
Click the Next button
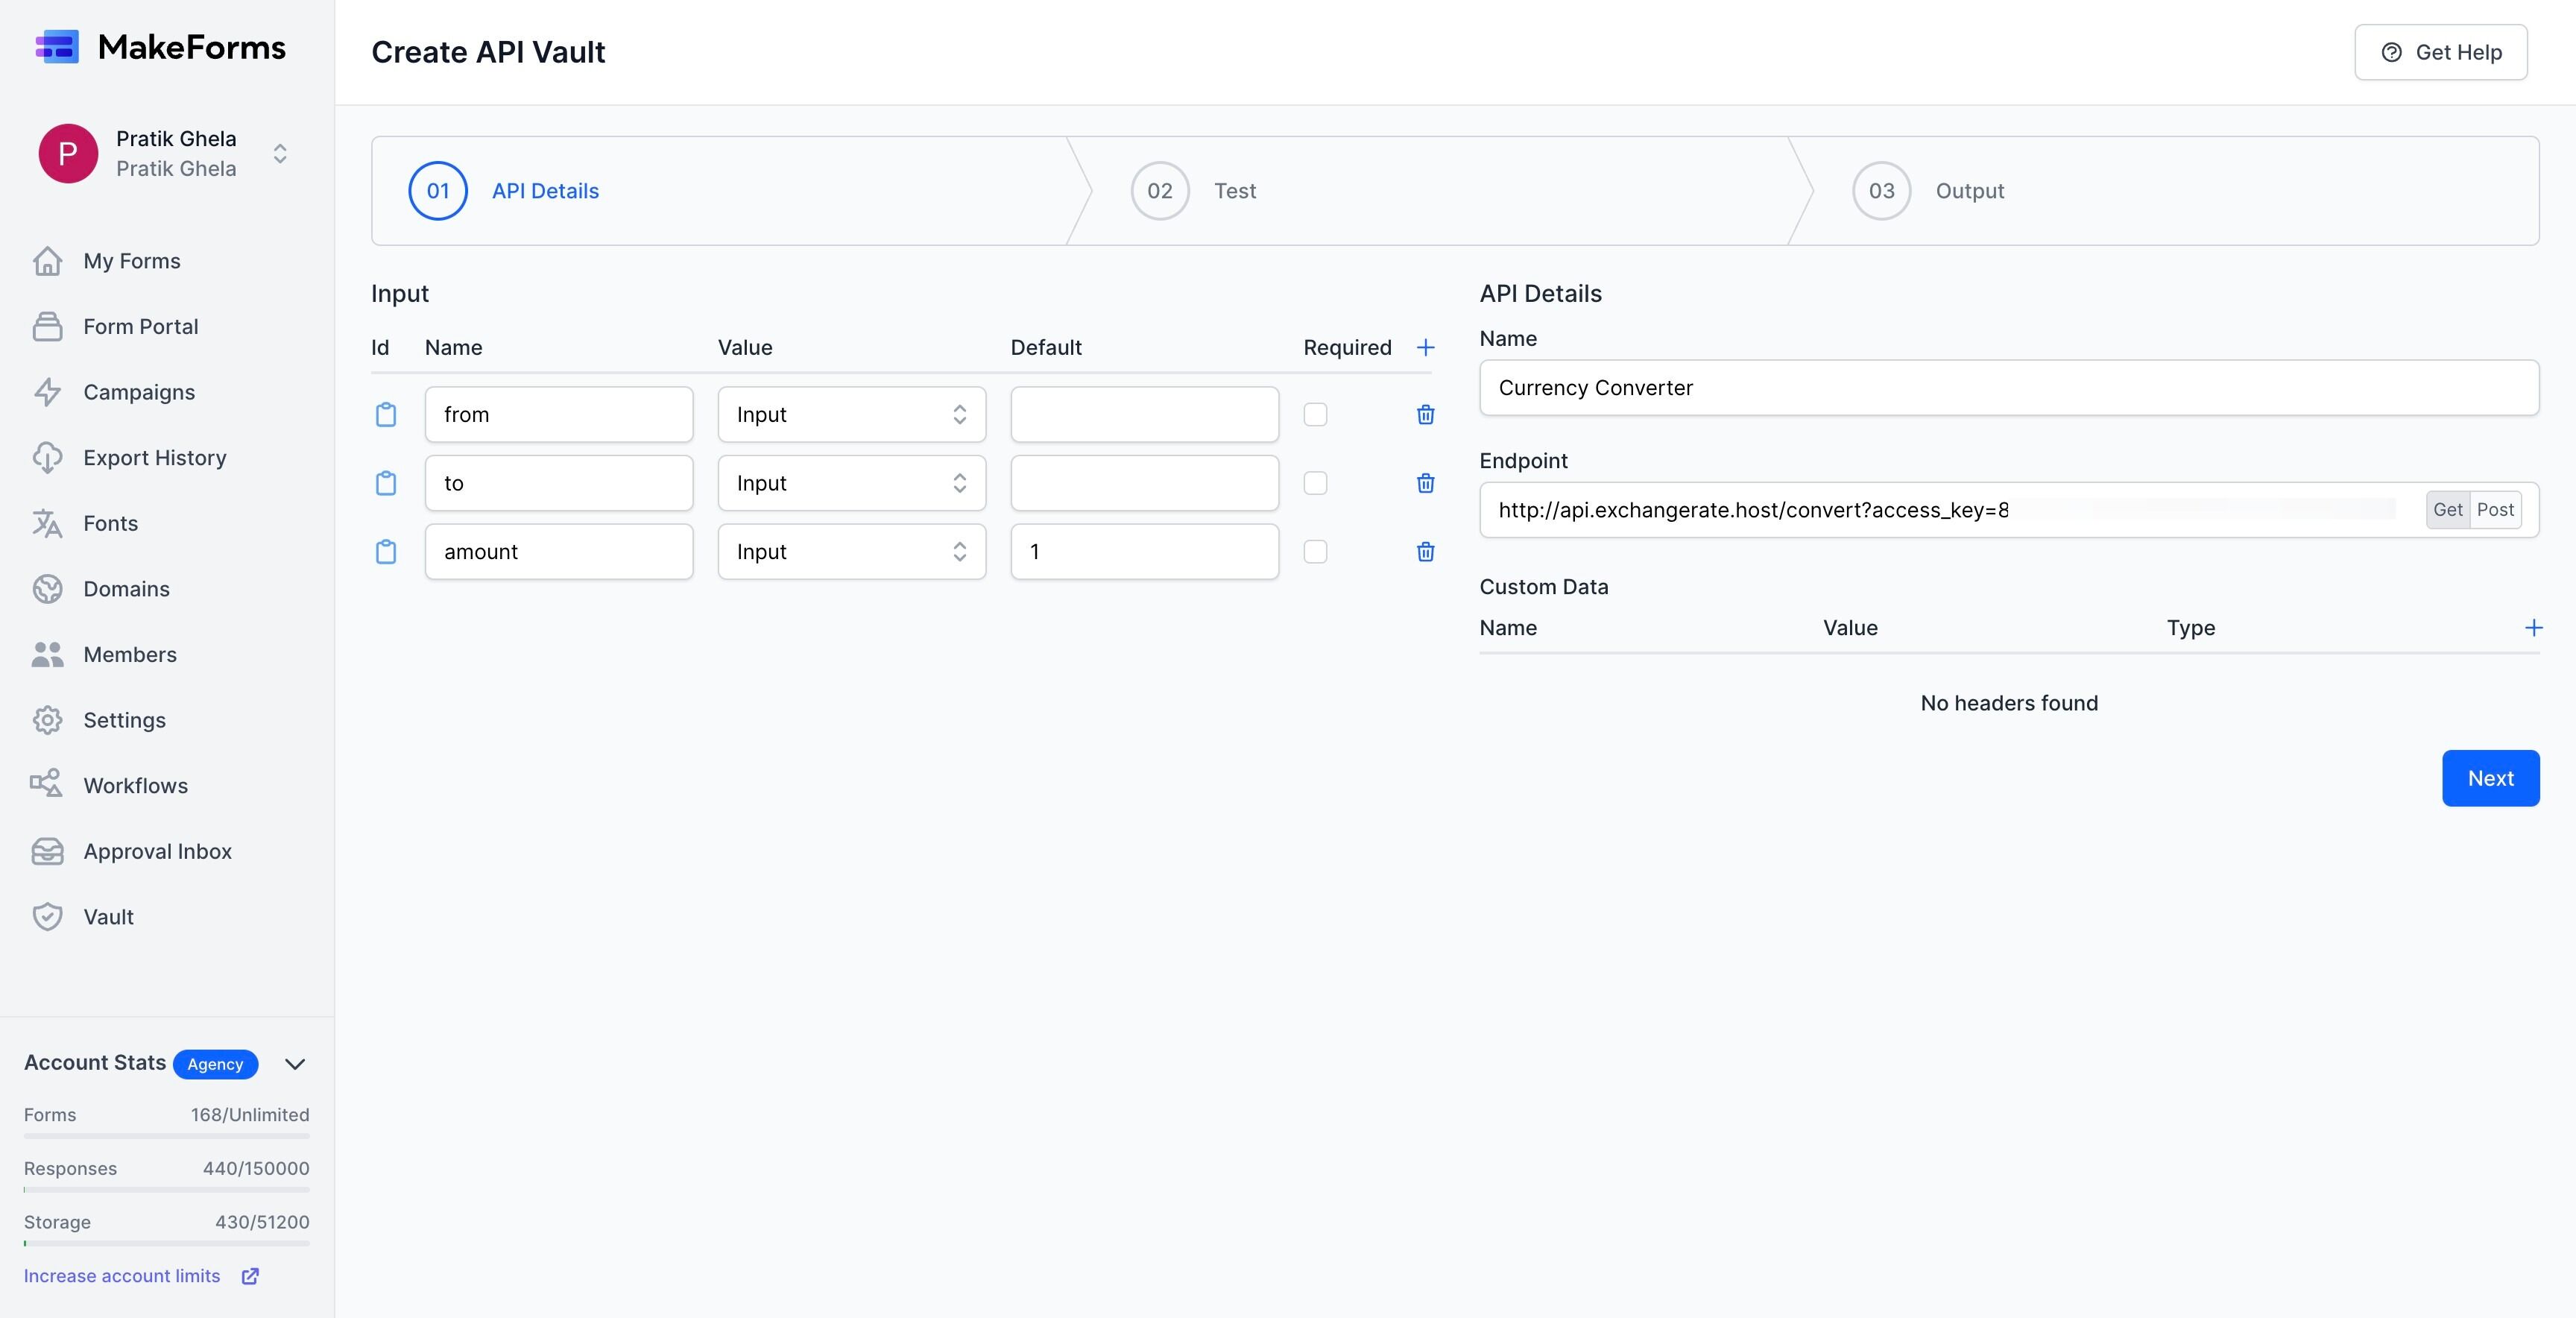point(2490,778)
